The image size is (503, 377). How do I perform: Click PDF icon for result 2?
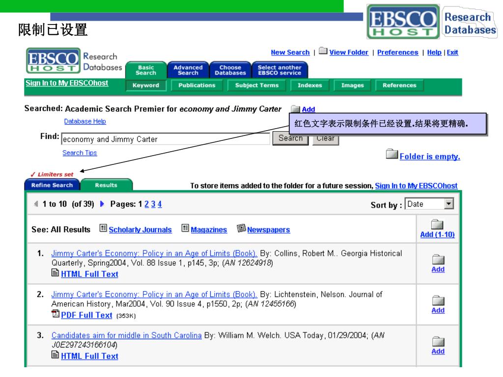pyautogui.click(x=56, y=314)
